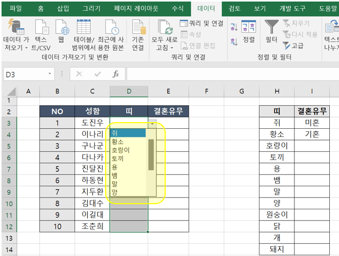
Task: Choose 말 in the dropdown list
Action: coord(128,184)
